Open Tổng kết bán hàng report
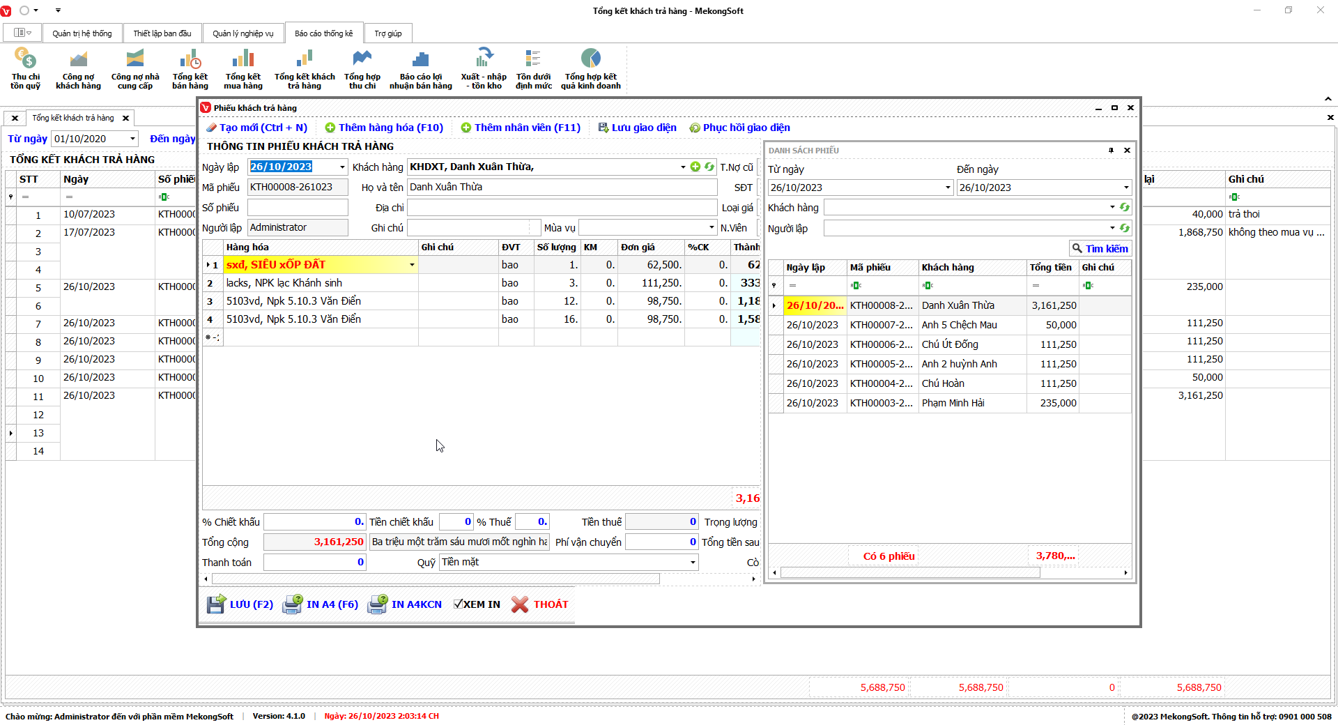The width and height of the screenshot is (1338, 725). coord(190,68)
